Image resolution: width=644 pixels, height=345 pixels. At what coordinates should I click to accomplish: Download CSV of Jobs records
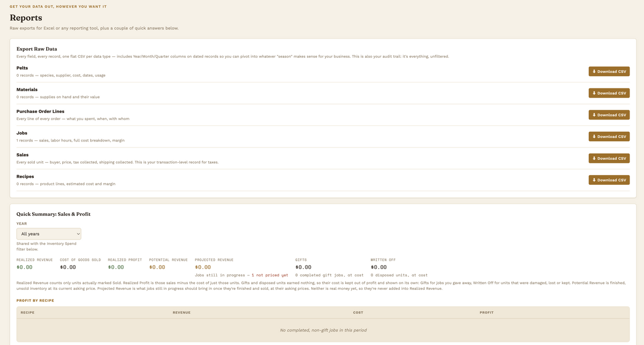609,137
